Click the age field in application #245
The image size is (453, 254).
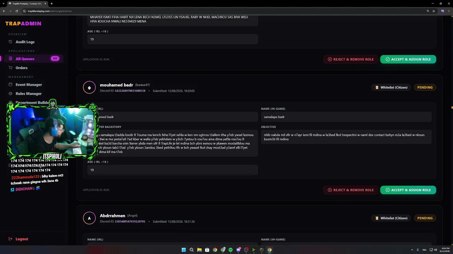pyautogui.click(x=173, y=170)
